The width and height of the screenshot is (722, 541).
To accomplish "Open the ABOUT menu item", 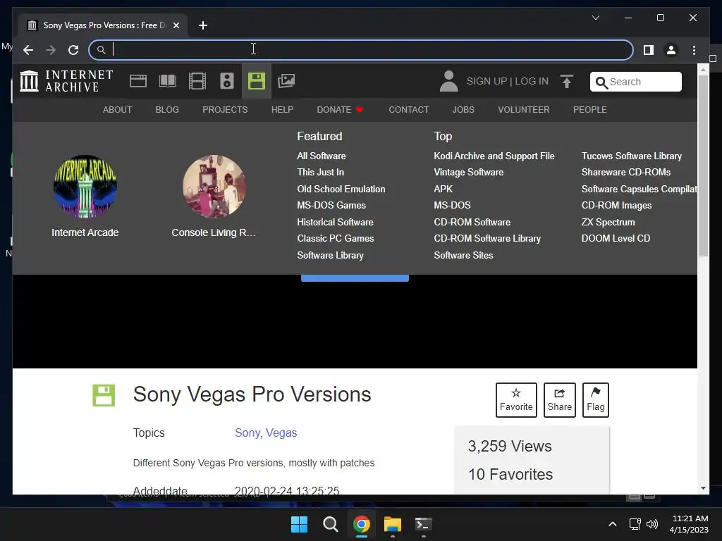I will click(x=118, y=109).
